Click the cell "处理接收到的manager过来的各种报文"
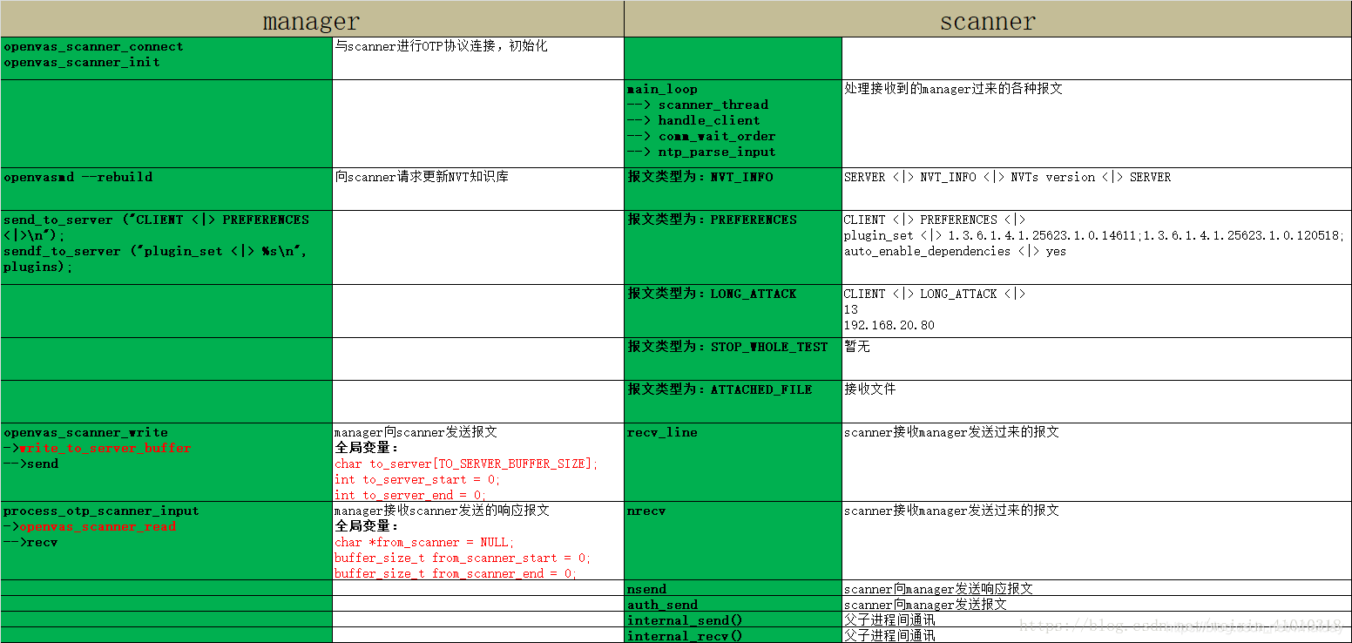 tap(1097, 124)
